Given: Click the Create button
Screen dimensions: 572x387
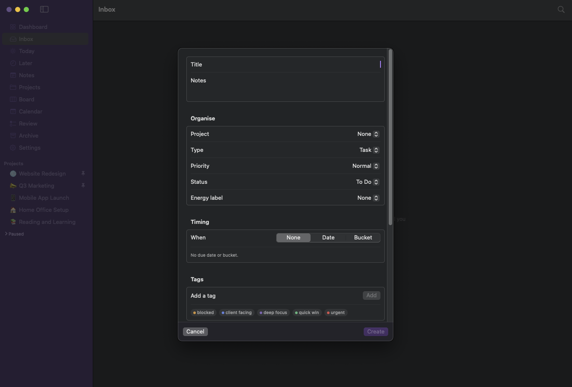Looking at the screenshot, I should [376, 332].
